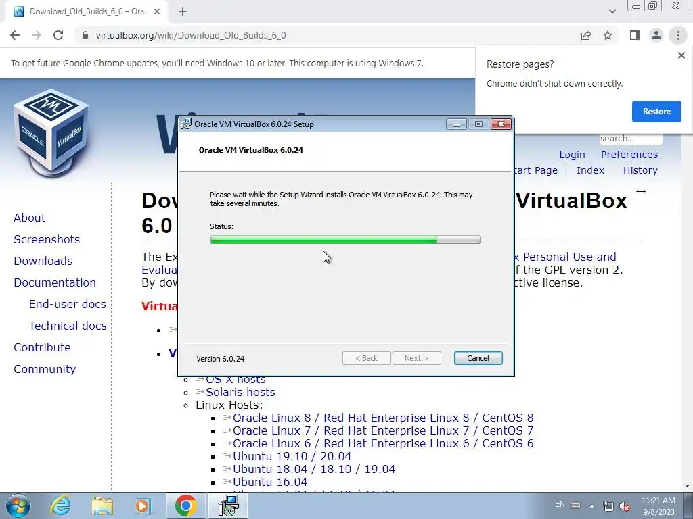Click the width toggle arrows icon

click(x=641, y=191)
